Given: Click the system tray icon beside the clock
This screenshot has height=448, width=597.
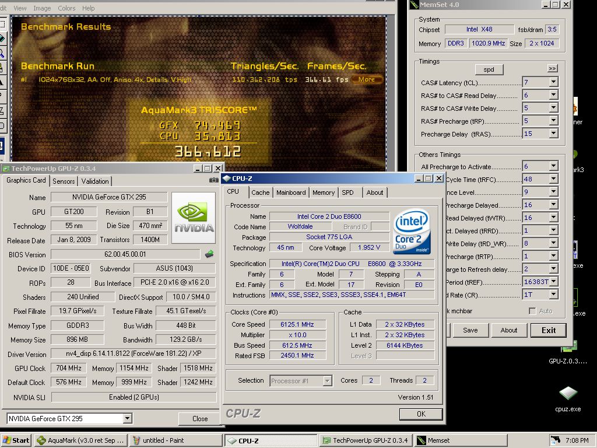Looking at the screenshot, I should (x=556, y=440).
